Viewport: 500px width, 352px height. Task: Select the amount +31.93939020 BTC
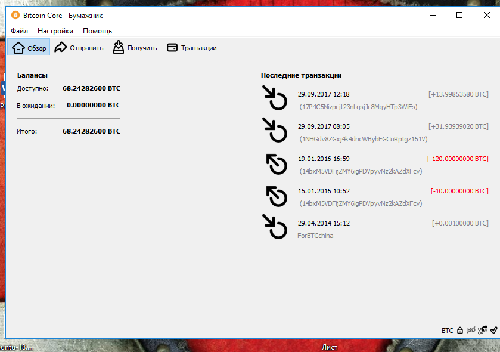(458, 126)
